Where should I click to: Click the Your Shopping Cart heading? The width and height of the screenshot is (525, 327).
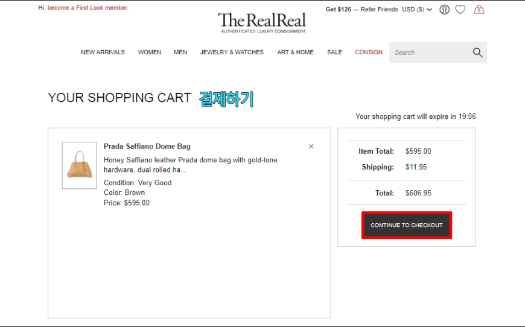(x=119, y=98)
